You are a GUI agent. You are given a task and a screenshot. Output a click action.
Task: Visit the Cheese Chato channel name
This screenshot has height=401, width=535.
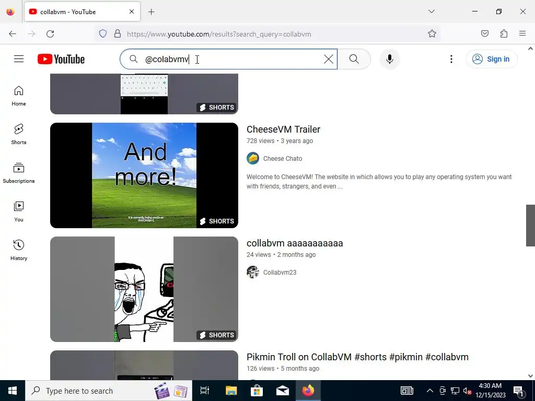pos(283,159)
